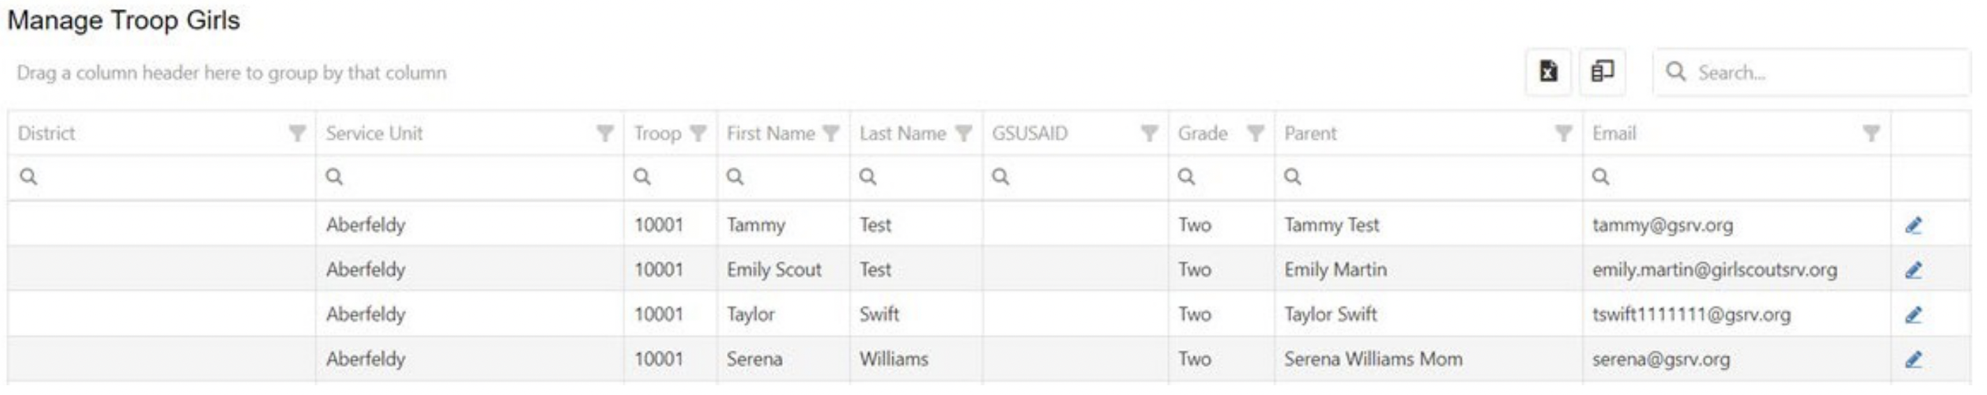
Task: Export grid data to Excel file
Action: coord(1548,72)
